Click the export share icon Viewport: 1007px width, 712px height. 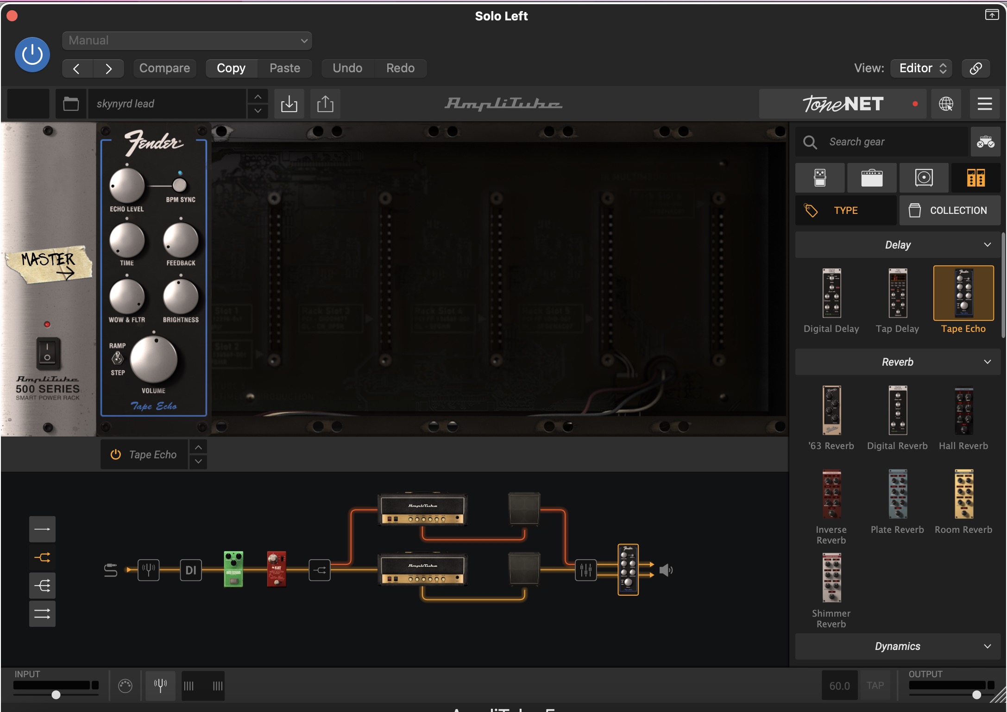[x=325, y=104]
